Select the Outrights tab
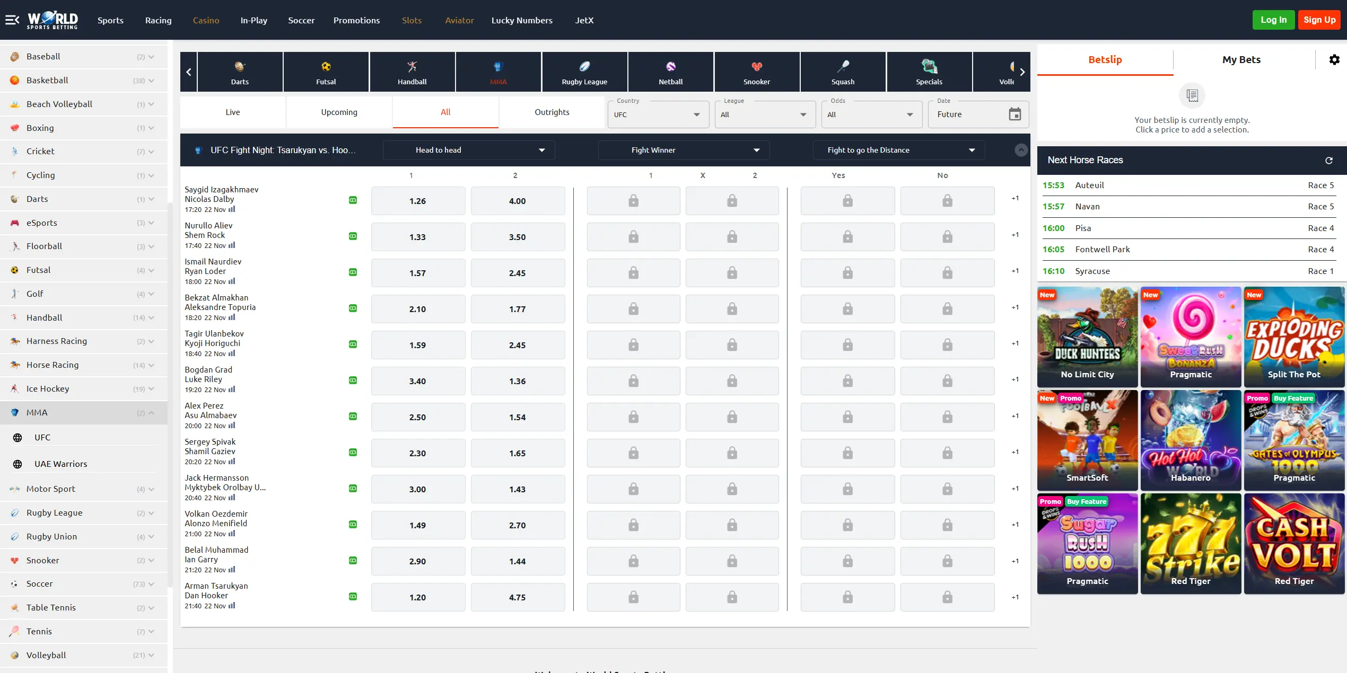Image resolution: width=1347 pixels, height=673 pixels. (552, 112)
